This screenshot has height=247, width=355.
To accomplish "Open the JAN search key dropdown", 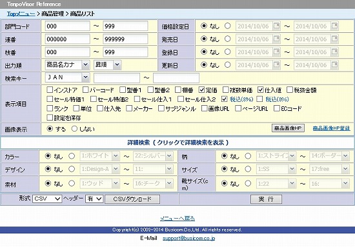I will pos(67,77).
